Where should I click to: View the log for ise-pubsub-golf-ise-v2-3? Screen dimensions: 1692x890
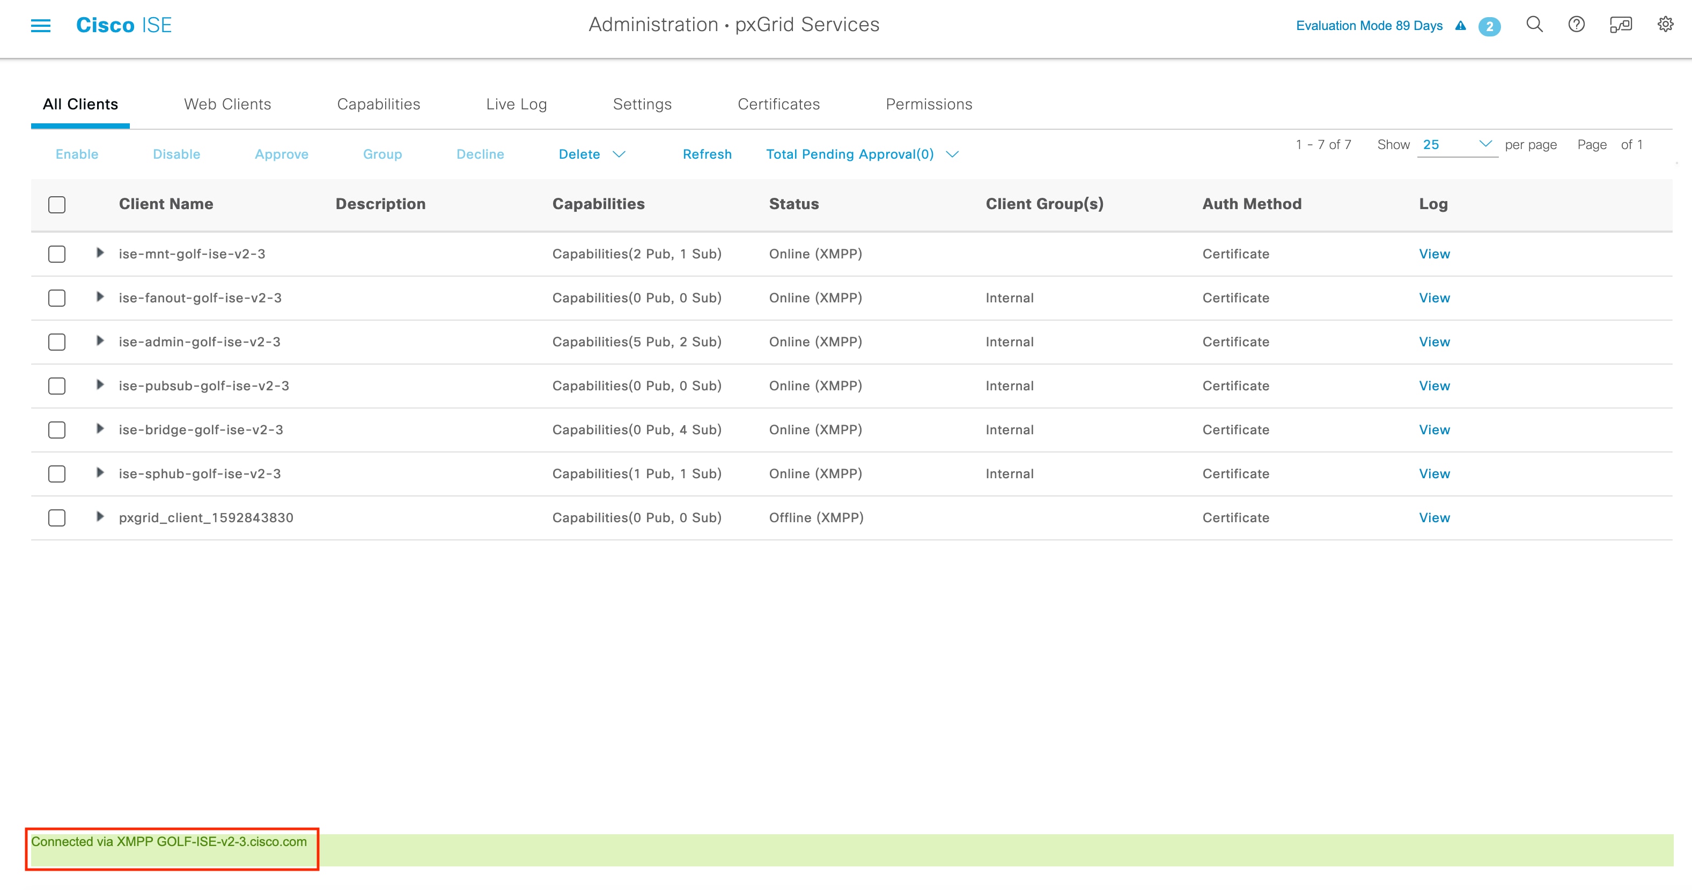click(x=1434, y=386)
